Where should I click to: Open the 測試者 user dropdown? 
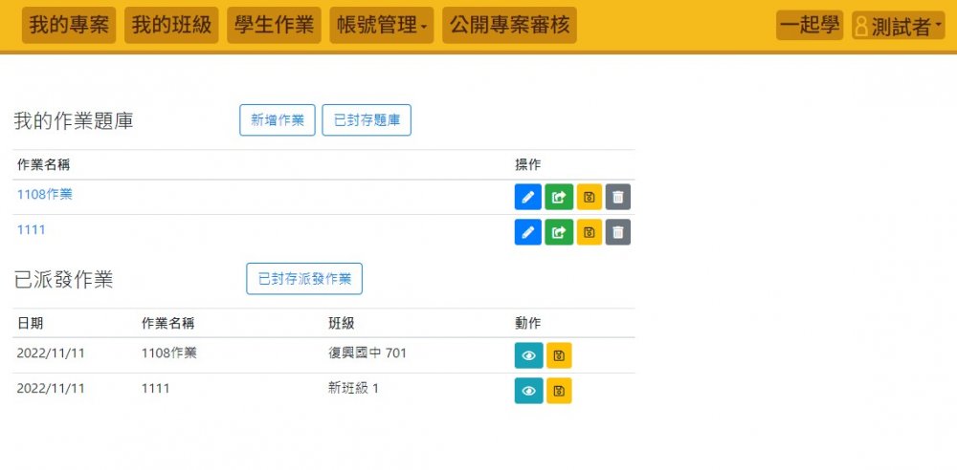point(898,27)
